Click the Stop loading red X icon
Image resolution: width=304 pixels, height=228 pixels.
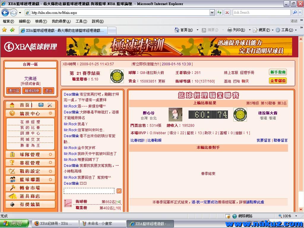pyautogui.click(x=227, y=12)
